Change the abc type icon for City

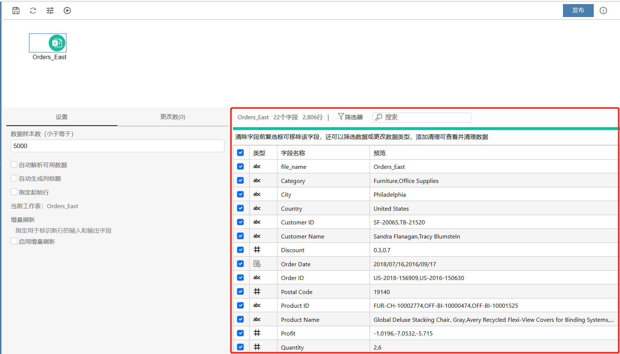point(257,194)
